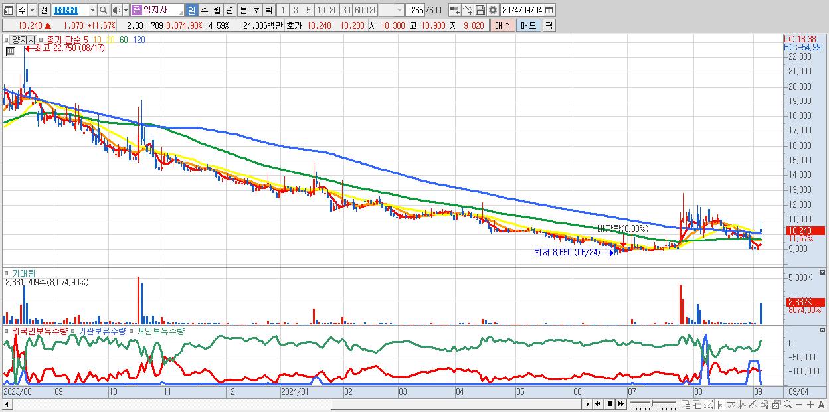The width and height of the screenshot is (829, 412).
Task: Choose the 10 interval button
Action: point(321,10)
